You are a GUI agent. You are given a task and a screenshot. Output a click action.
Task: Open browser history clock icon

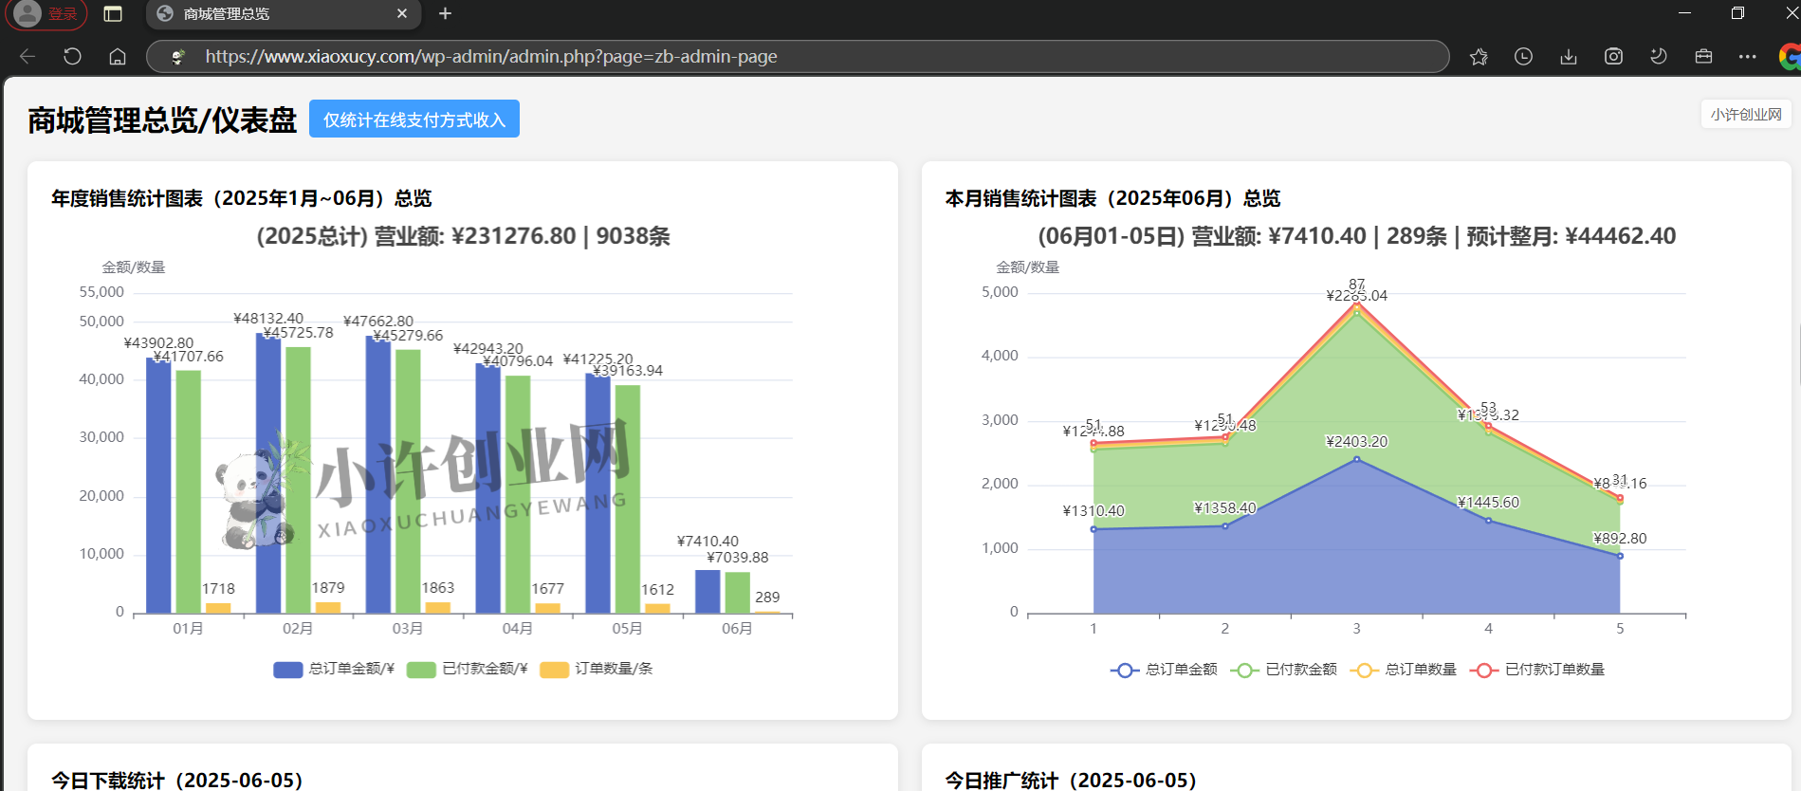1523,57
